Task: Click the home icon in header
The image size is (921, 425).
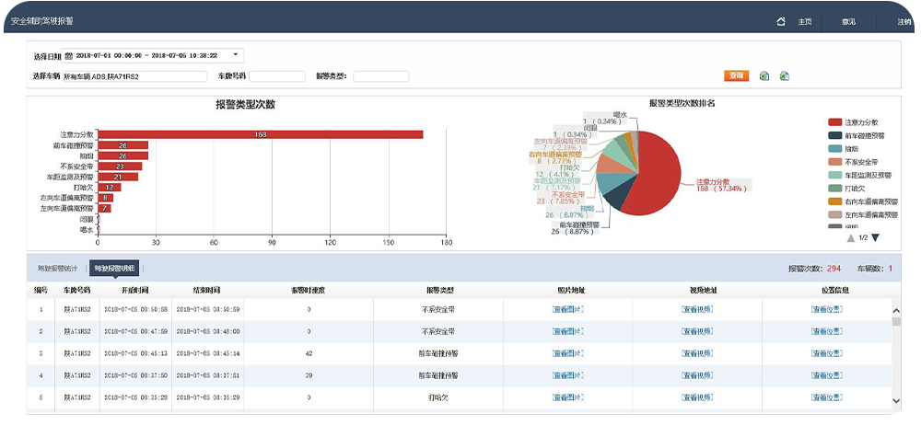Action: click(x=781, y=21)
